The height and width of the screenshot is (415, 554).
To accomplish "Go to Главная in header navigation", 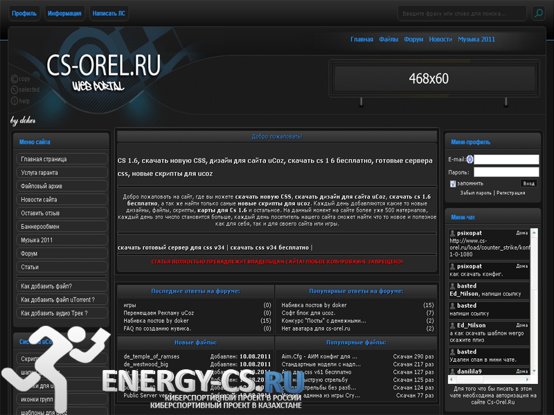I will (361, 39).
